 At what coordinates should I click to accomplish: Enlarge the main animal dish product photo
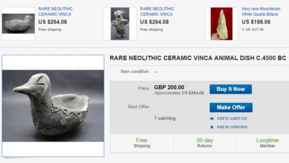point(53,106)
